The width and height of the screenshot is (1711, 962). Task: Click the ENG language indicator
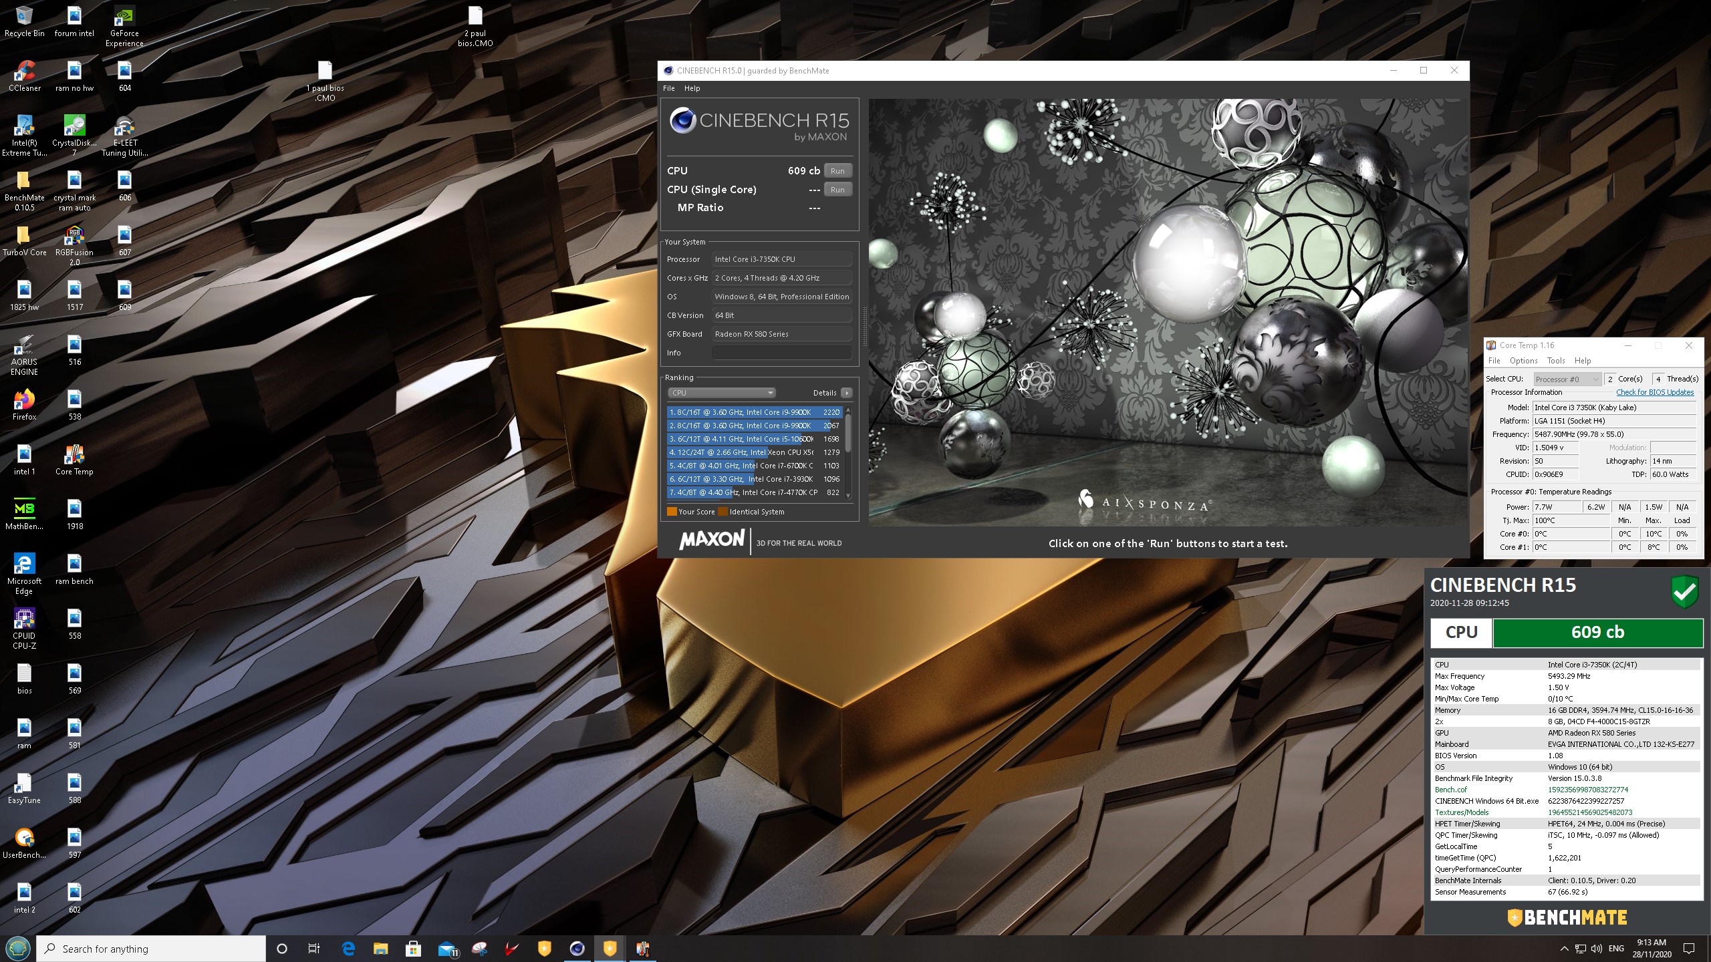pyautogui.click(x=1616, y=949)
